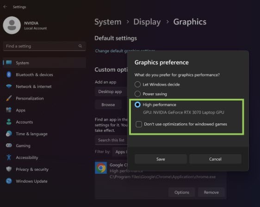Click the Bluetooth icon in sidebar
Image resolution: width=260 pixels, height=207 pixels.
pyautogui.click(x=9, y=74)
